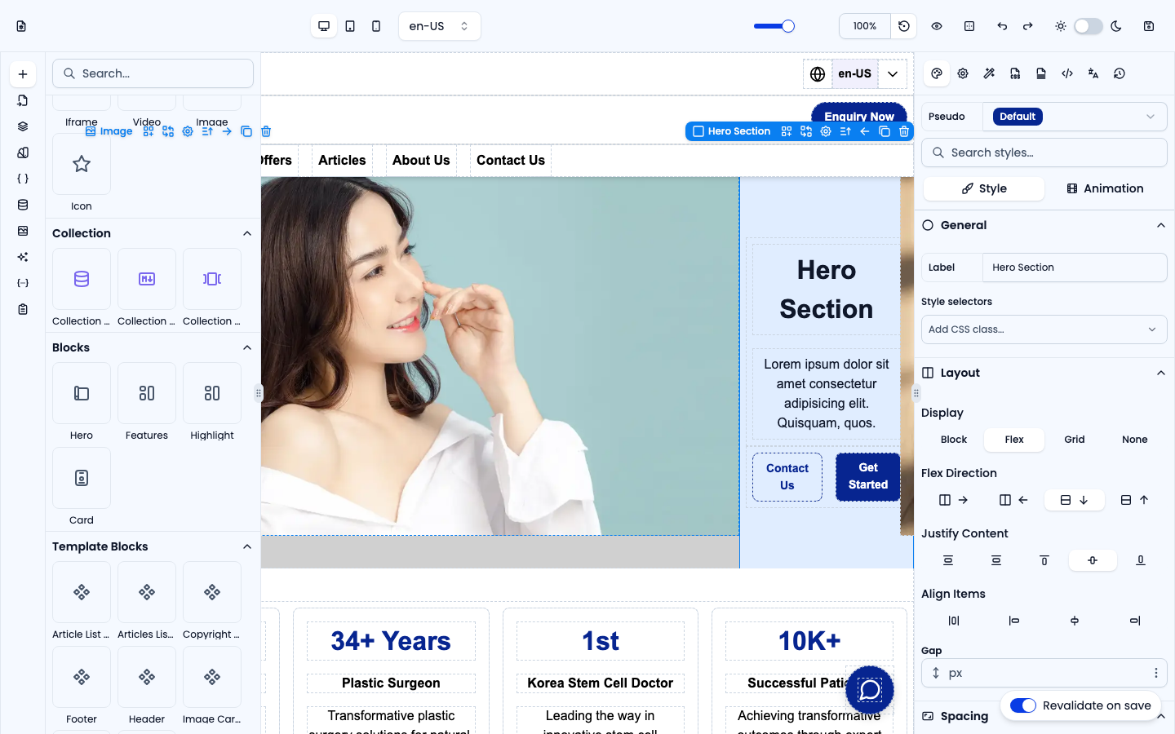Collapse the General section
The image size is (1175, 734).
pos(1161,225)
